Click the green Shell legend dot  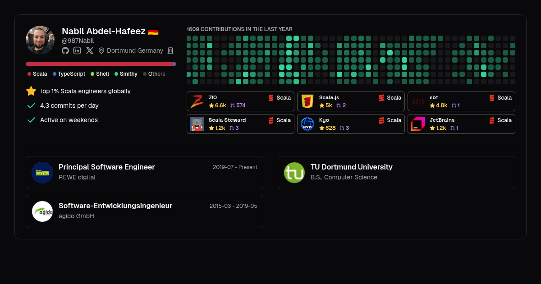click(92, 74)
